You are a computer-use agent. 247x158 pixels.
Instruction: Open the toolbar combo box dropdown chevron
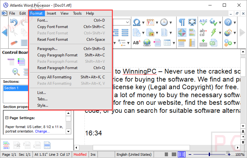127,22
